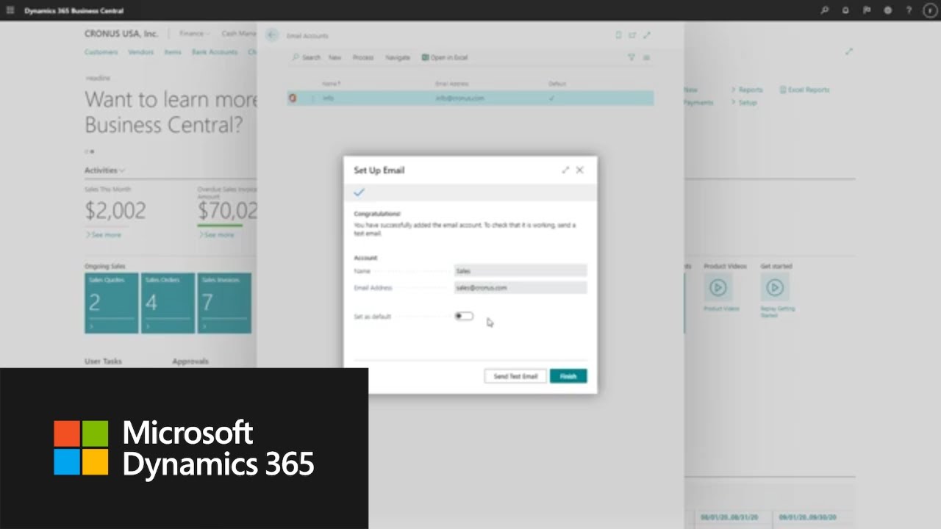Open the Navigate menu in Email Accounts
The height and width of the screenshot is (529, 941).
[x=397, y=57]
